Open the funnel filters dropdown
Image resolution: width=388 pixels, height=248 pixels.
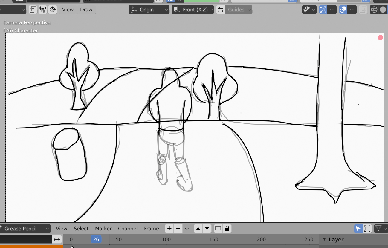point(381,229)
